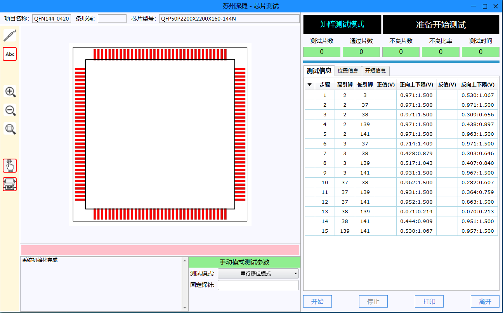This screenshot has height=313, width=503.
Task: Click cell 0.428:0.879 in step 7 row
Action: click(x=416, y=153)
